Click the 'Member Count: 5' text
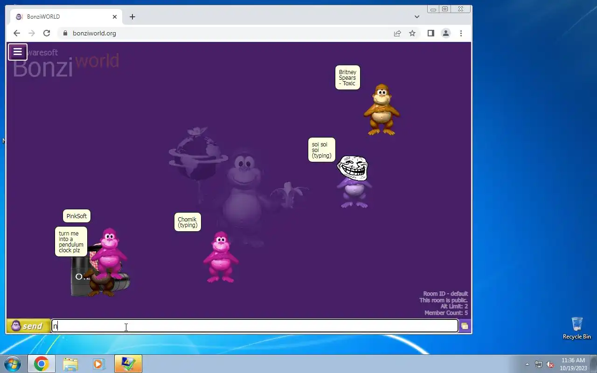This screenshot has height=373, width=597. coord(446,313)
